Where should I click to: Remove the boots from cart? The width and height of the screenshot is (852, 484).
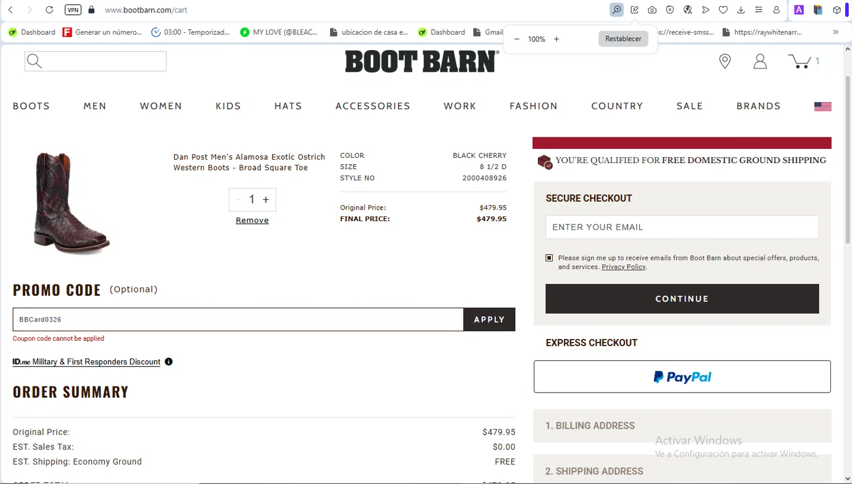(252, 220)
